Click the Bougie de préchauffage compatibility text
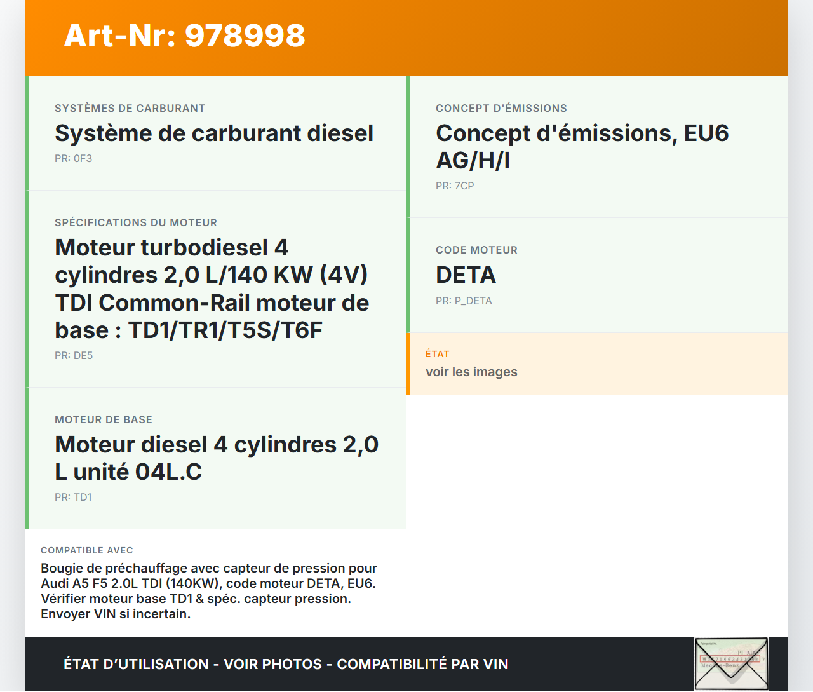Image resolution: width=813 pixels, height=692 pixels. [209, 591]
